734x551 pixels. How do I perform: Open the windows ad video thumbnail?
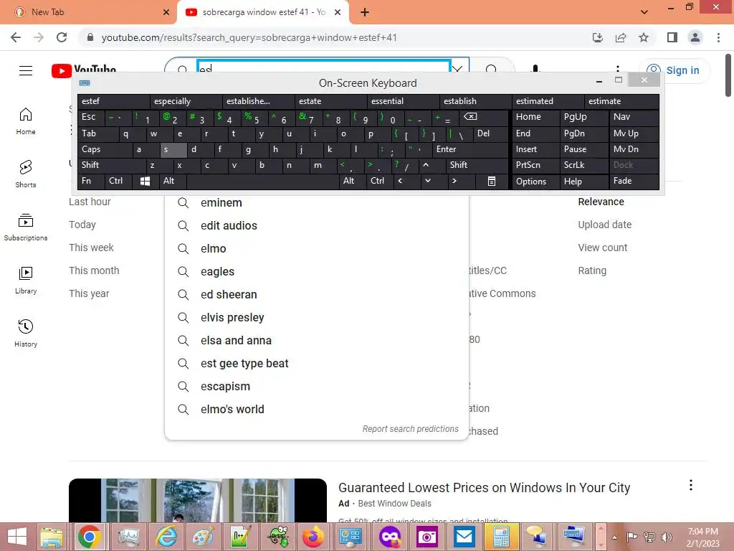[198, 500]
